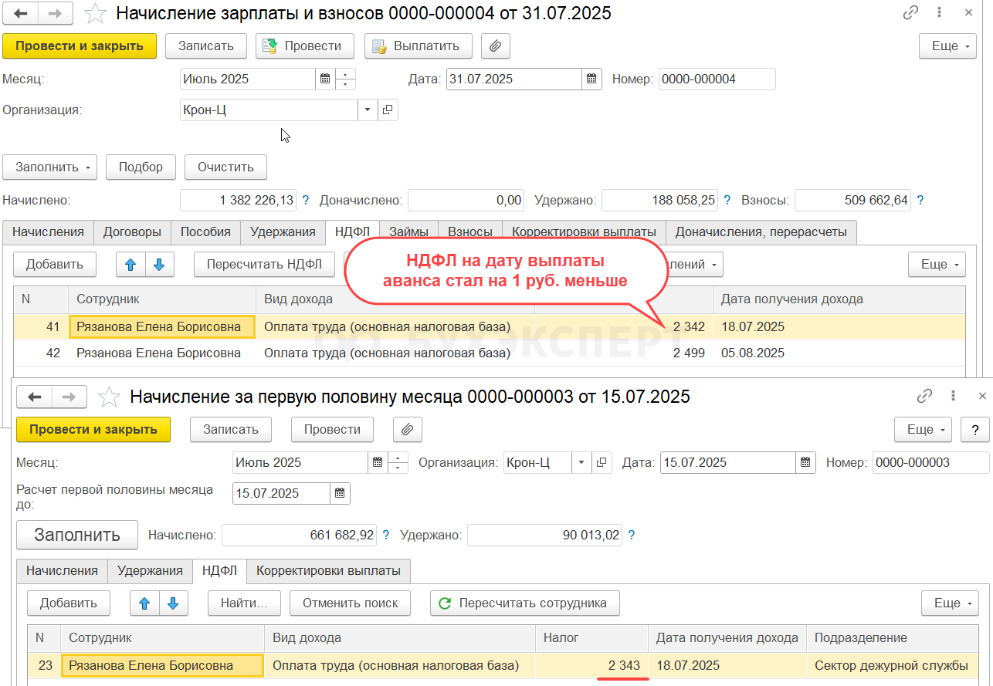
Task: Click the Выплатить button
Action: click(418, 46)
